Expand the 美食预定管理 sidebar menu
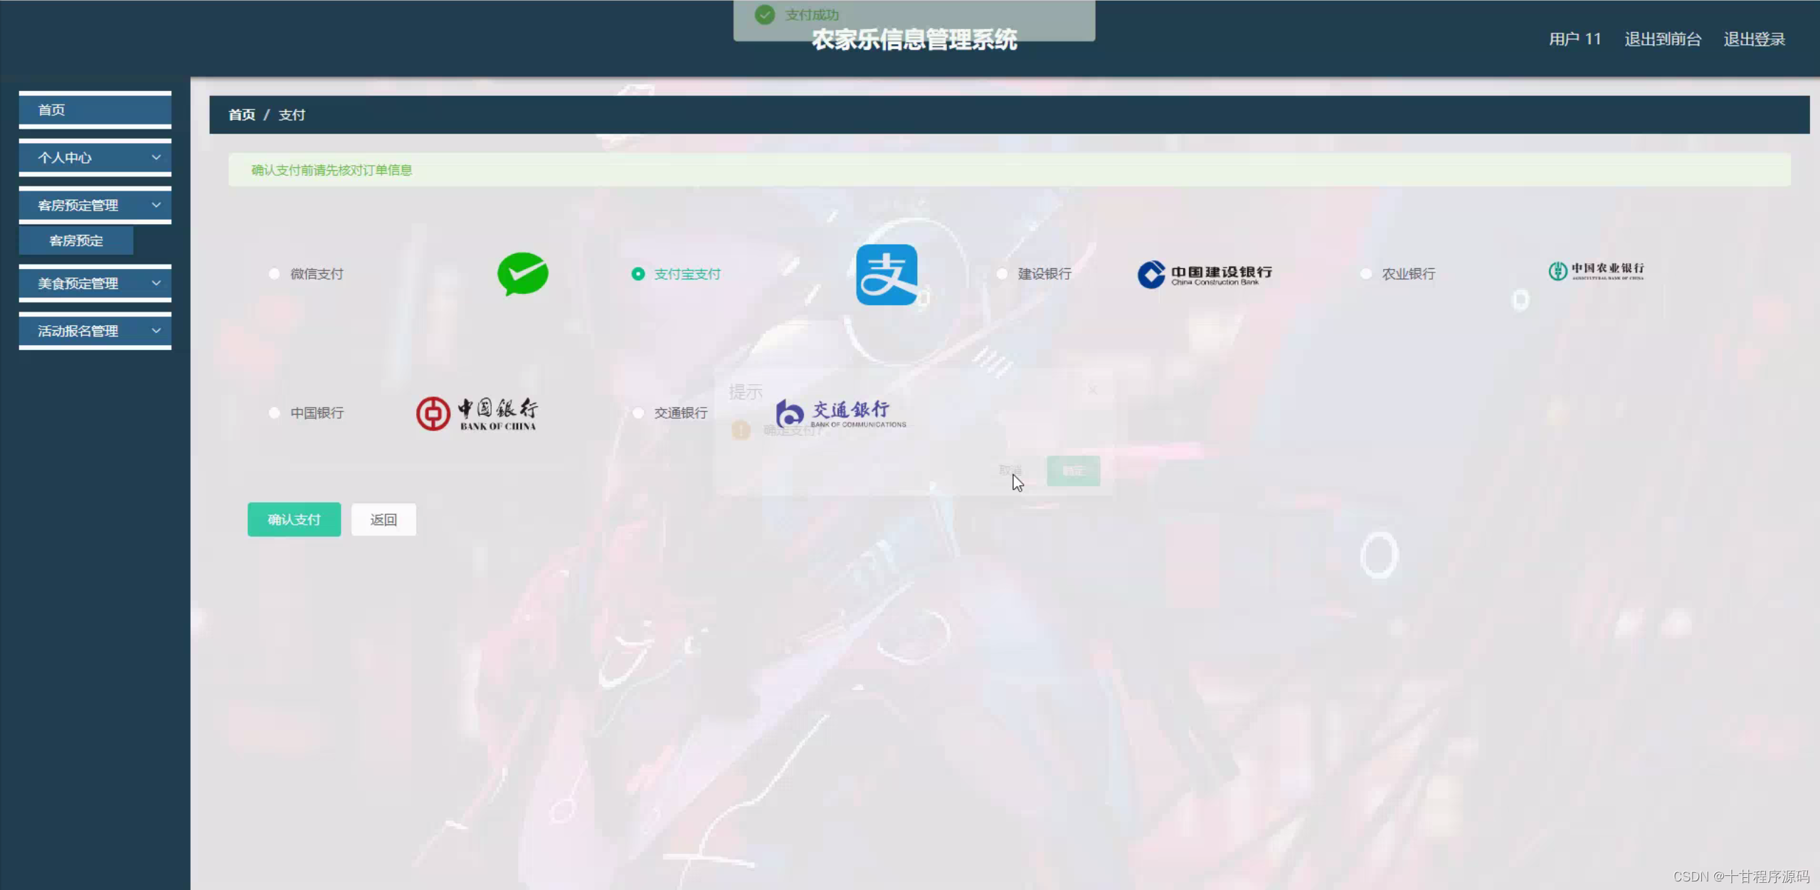This screenshot has width=1820, height=890. tap(95, 282)
